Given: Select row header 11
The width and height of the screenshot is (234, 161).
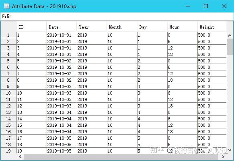Looking at the screenshot, I should (x=8, y=99).
